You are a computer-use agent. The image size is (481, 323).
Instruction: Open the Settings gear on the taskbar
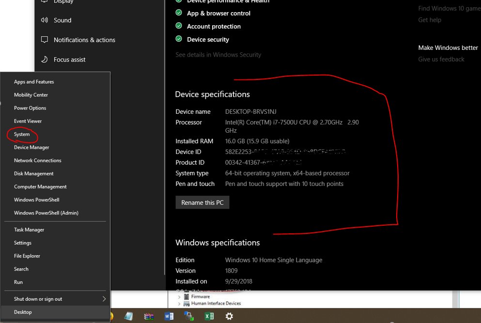(x=229, y=316)
